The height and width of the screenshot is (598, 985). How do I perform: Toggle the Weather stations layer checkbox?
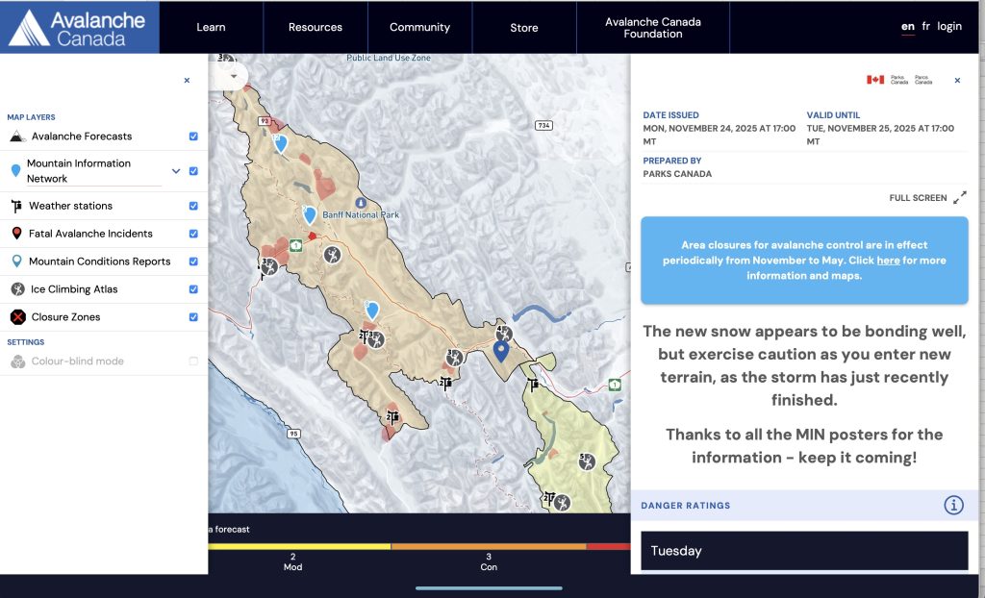[x=193, y=206]
